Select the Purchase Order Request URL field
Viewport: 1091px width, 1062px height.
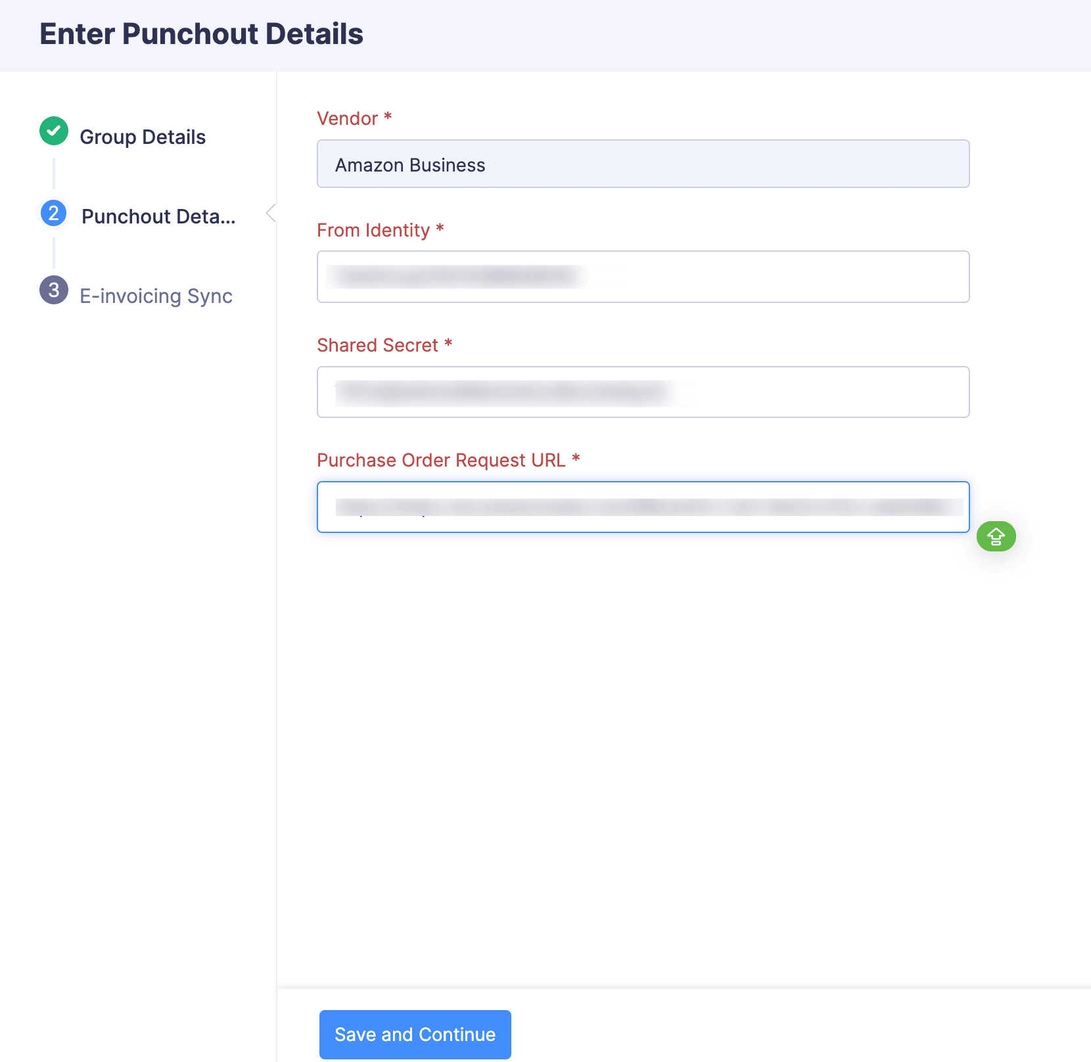click(643, 507)
